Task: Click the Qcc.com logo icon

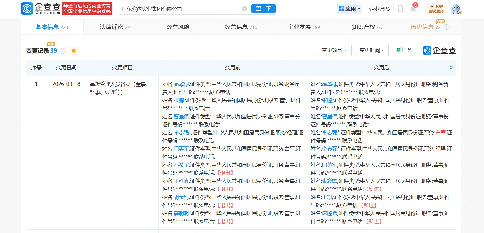Action: 27,9
